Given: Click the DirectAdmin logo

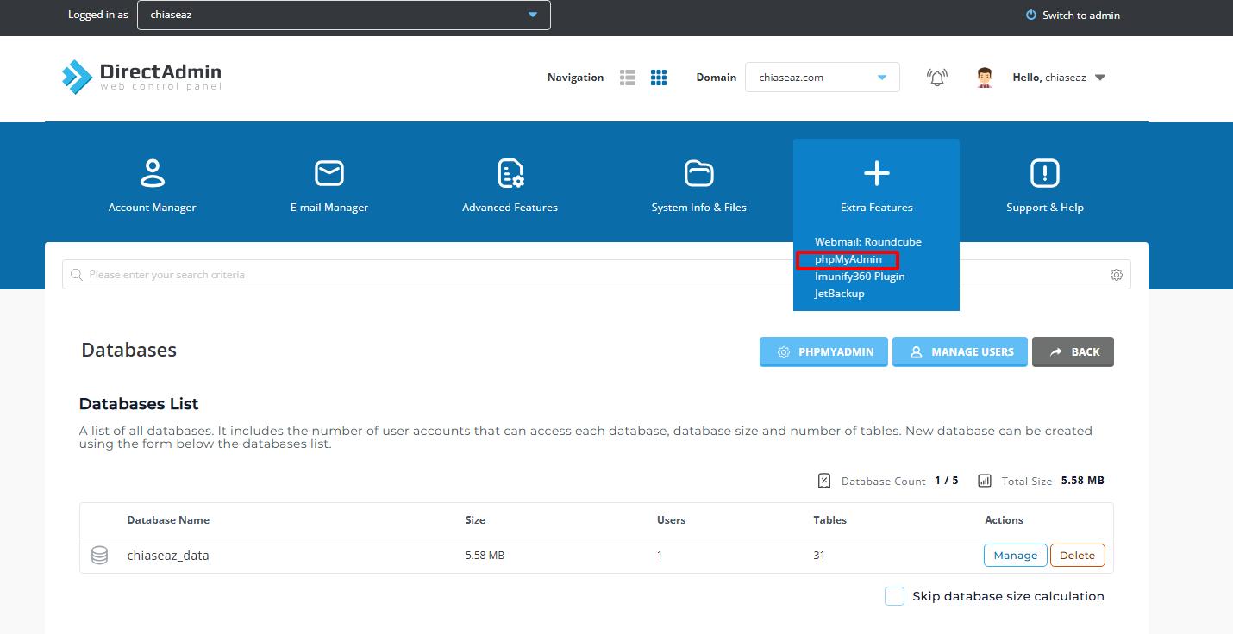Looking at the screenshot, I should click(141, 77).
